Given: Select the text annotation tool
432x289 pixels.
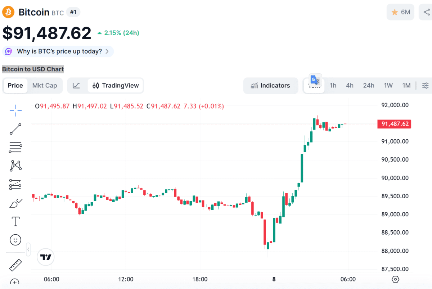Looking at the screenshot, I should pyautogui.click(x=15, y=221).
